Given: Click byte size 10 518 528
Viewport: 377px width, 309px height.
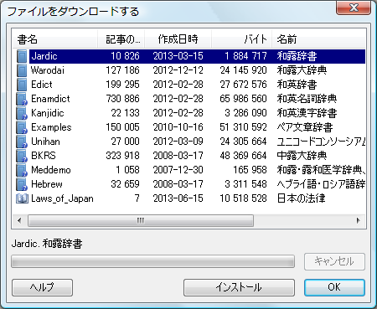Looking at the screenshot, I should tap(244, 198).
